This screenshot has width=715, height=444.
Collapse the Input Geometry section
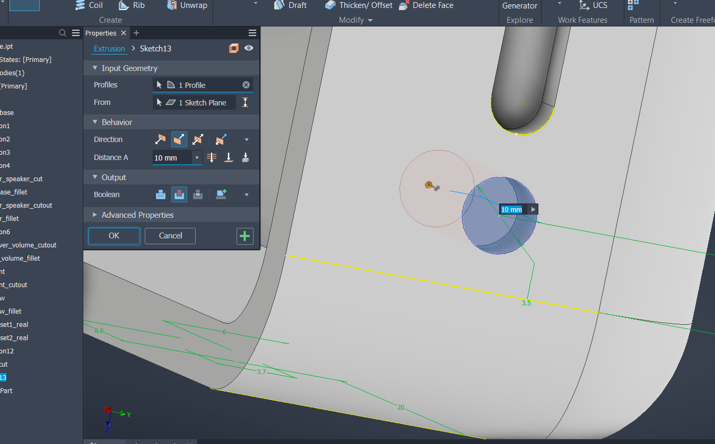pos(95,68)
